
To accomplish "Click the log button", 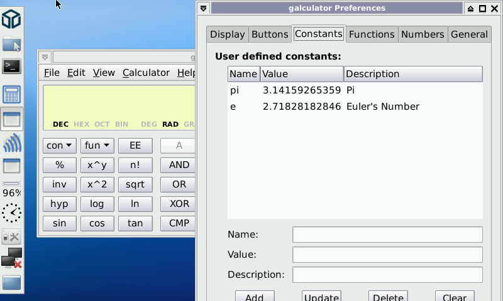I will coord(97,204).
